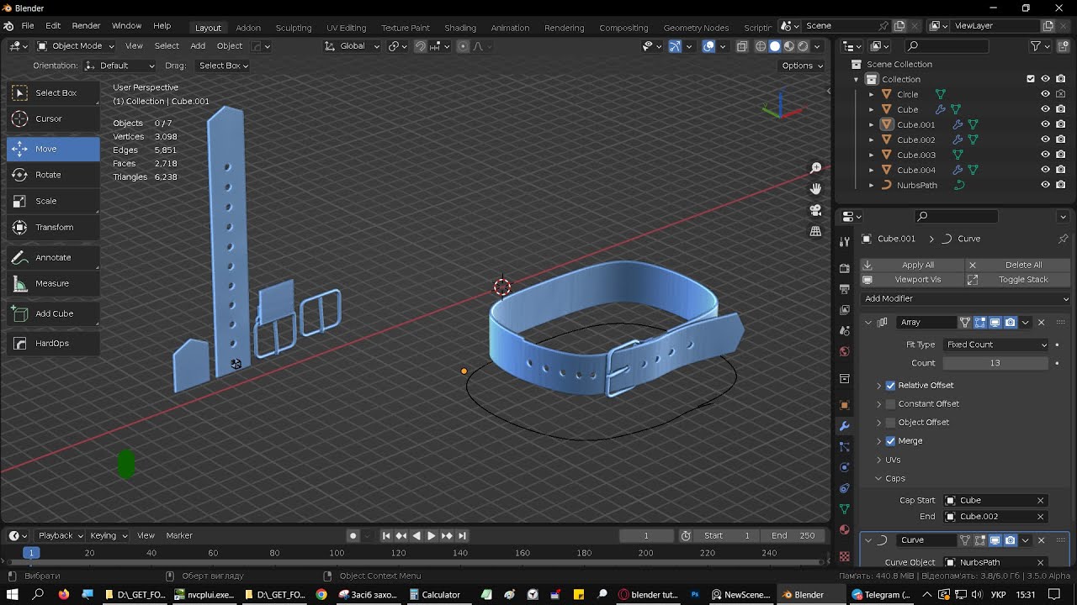Click the Apply All button

pos(910,265)
